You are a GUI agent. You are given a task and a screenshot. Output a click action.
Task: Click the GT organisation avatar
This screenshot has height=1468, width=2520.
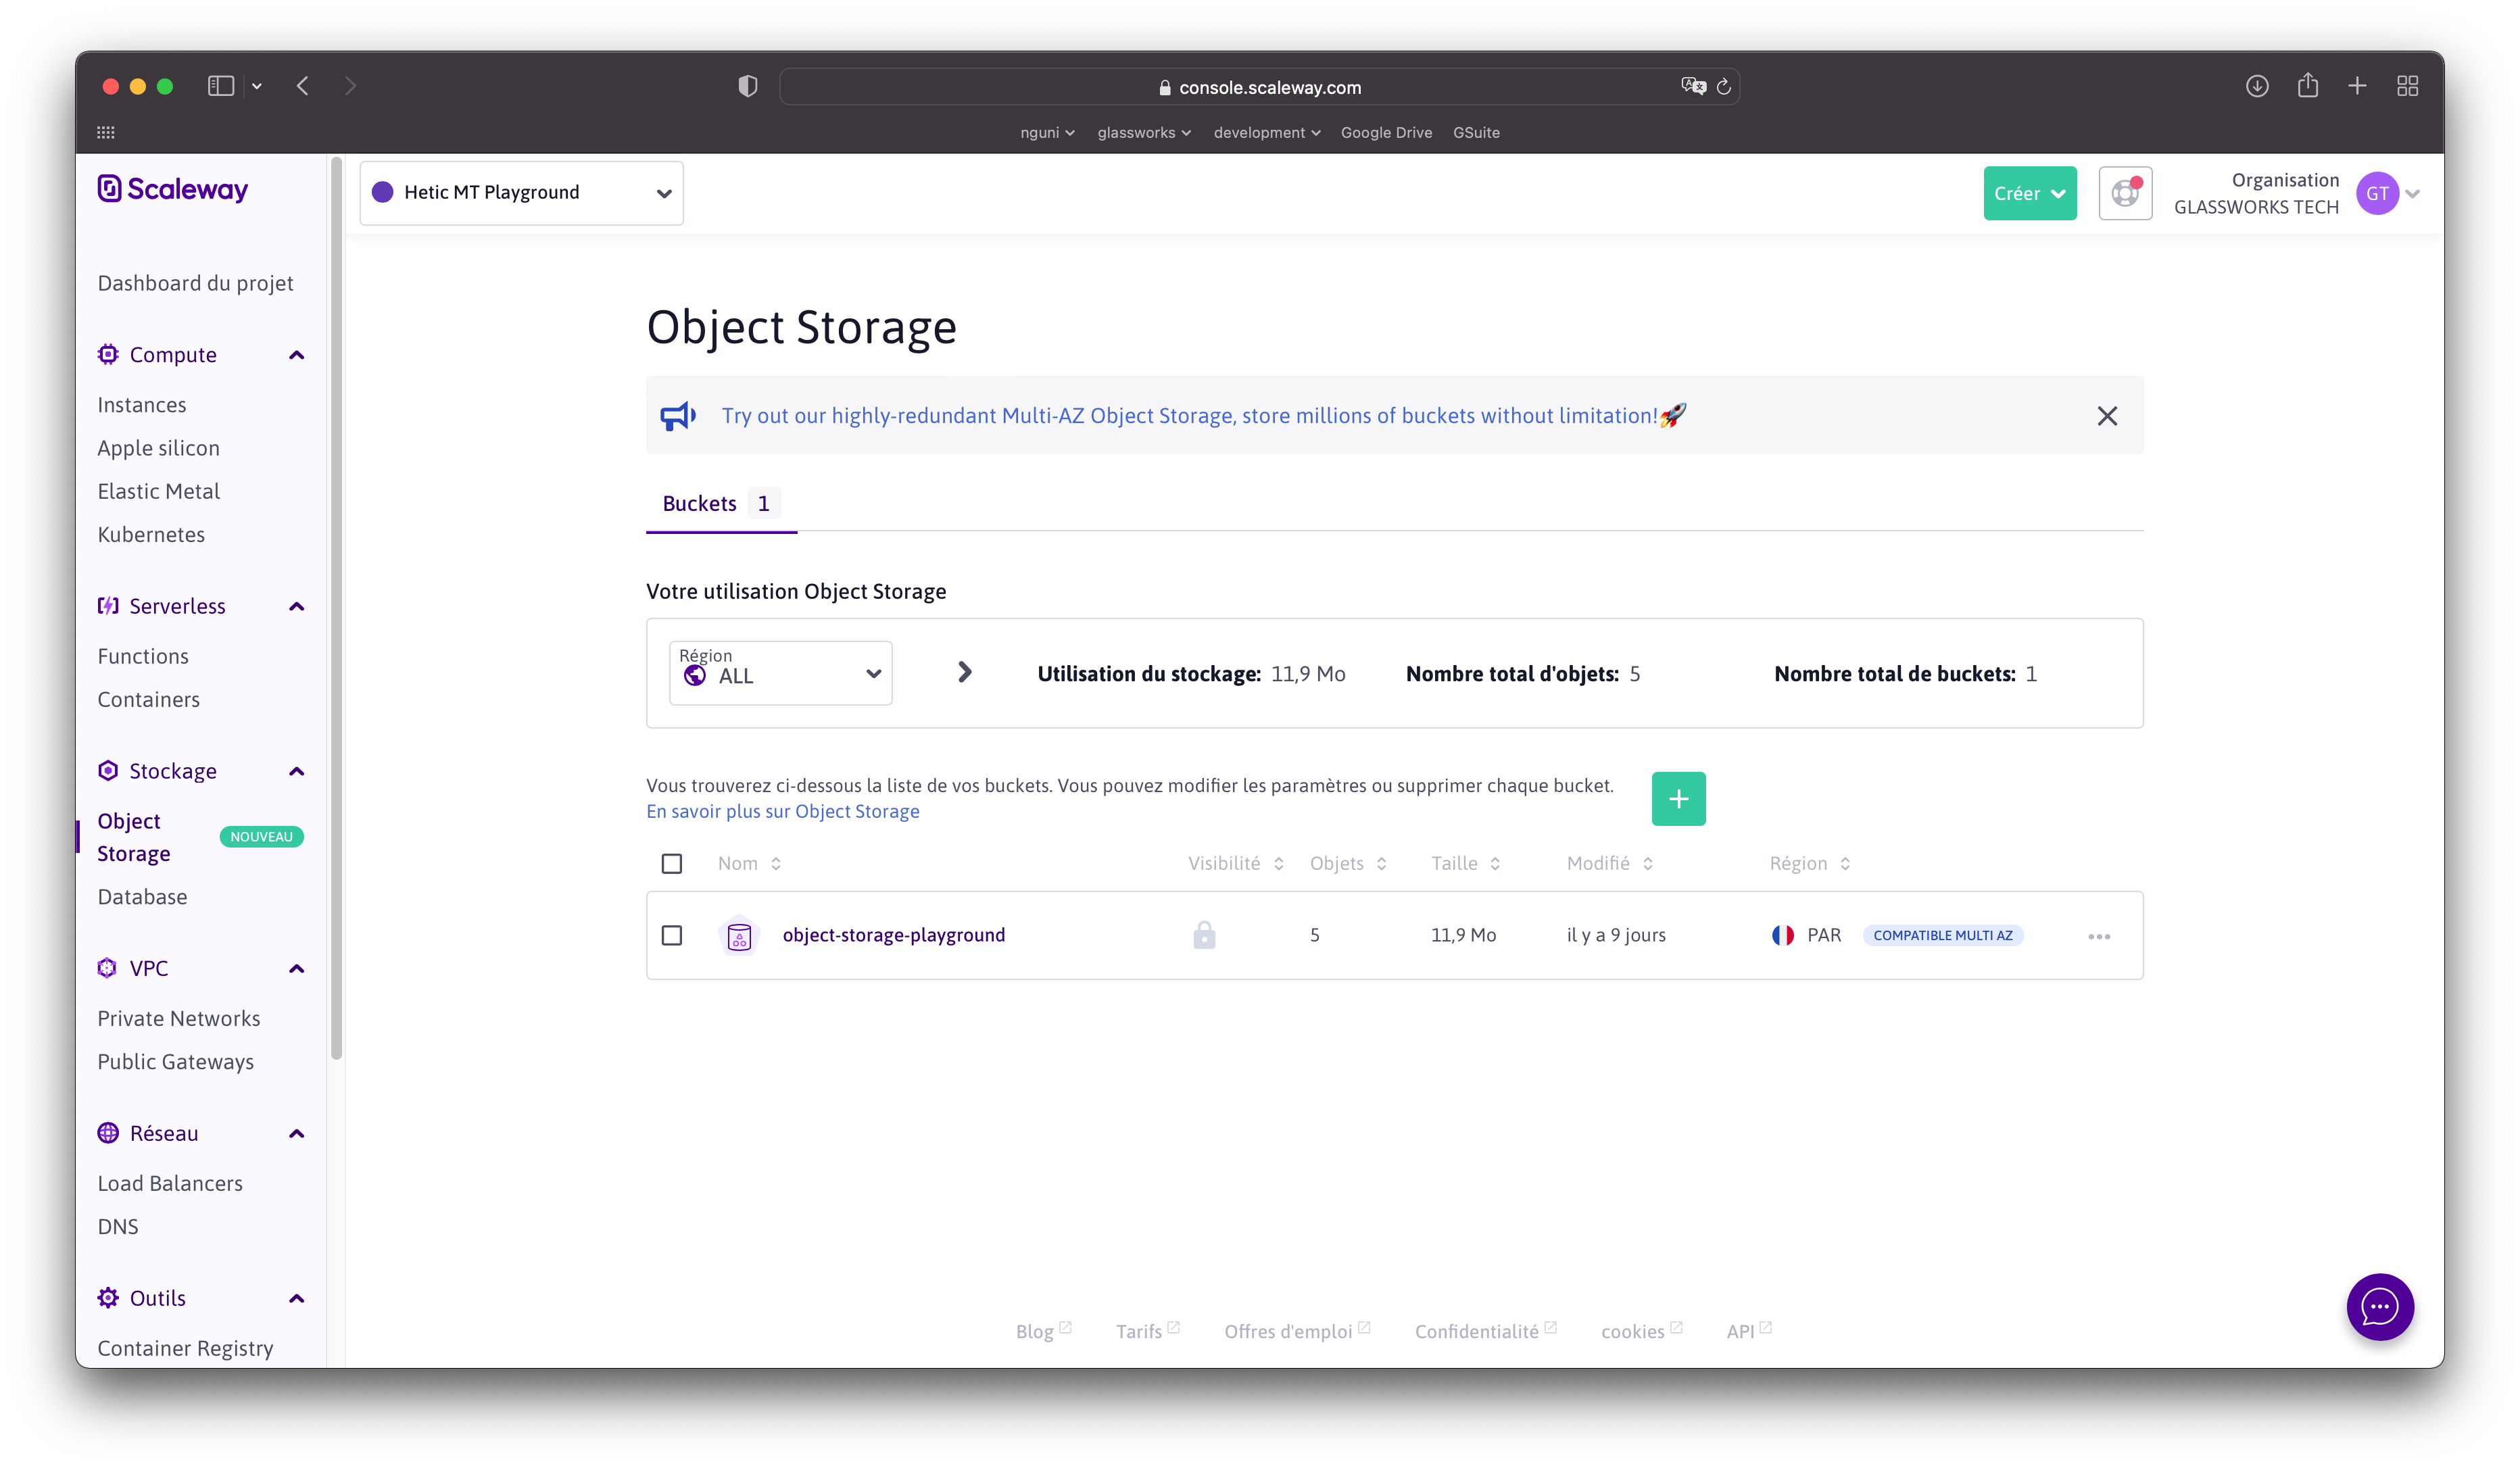(x=2377, y=193)
